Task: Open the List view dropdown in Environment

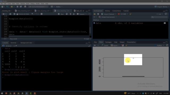Action: [160, 14]
